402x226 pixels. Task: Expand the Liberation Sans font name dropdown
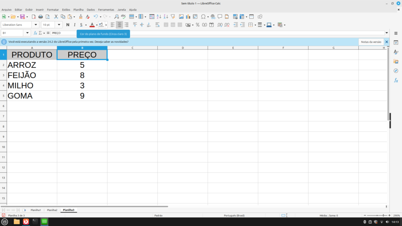pyautogui.click(x=37, y=25)
